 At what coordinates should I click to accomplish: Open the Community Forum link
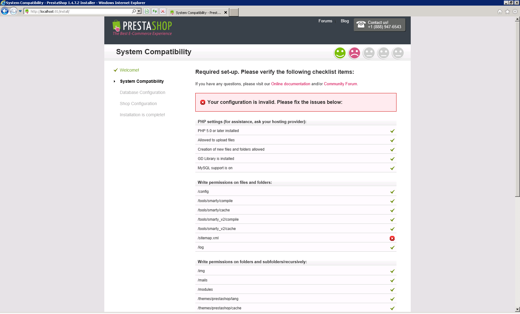coord(340,84)
